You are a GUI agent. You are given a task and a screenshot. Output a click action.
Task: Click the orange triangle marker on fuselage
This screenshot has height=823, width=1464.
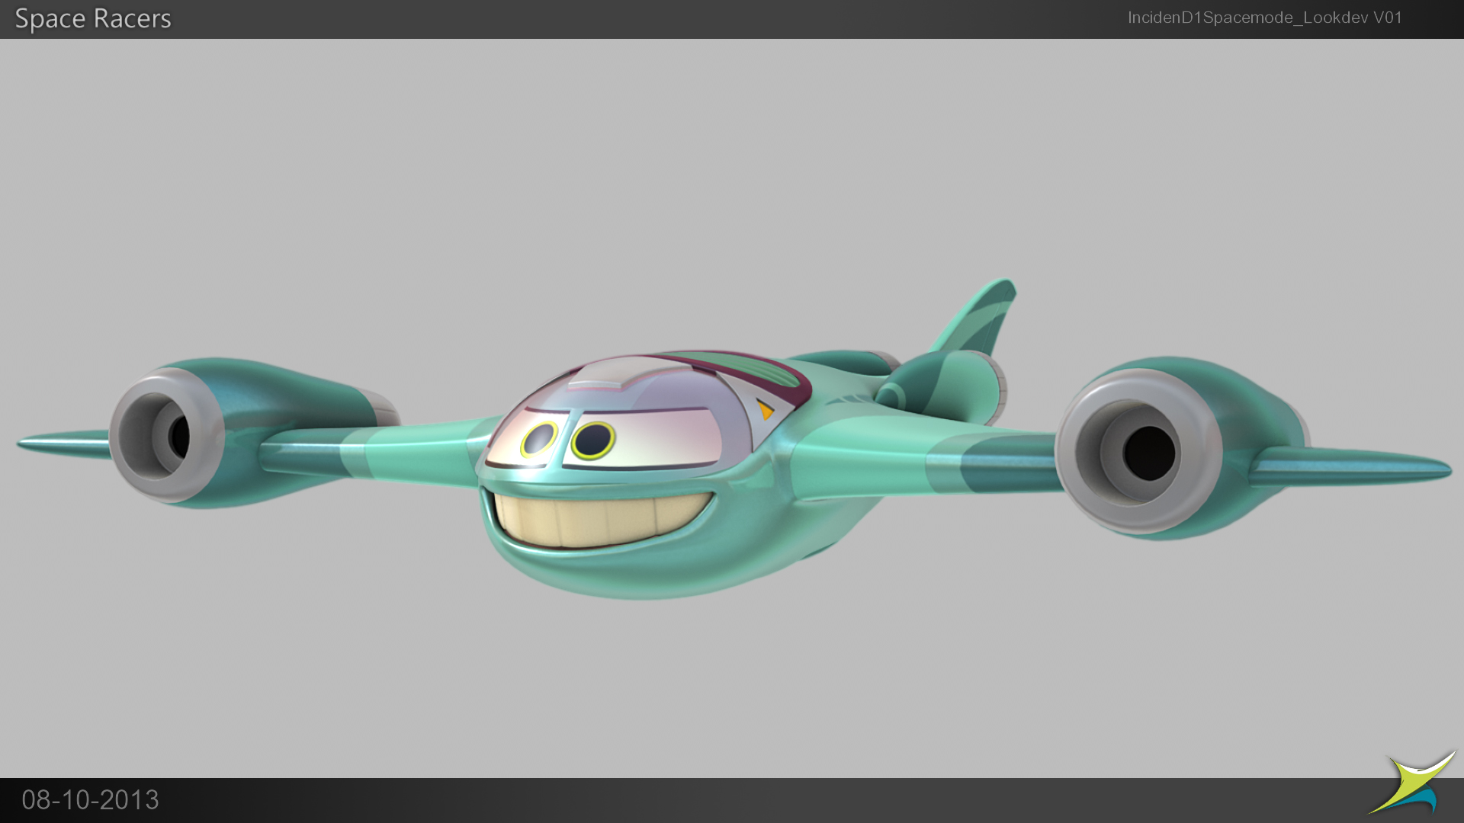[765, 409]
